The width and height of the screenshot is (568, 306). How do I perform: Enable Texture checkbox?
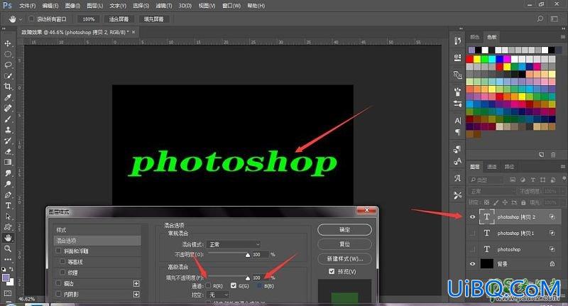(62, 272)
